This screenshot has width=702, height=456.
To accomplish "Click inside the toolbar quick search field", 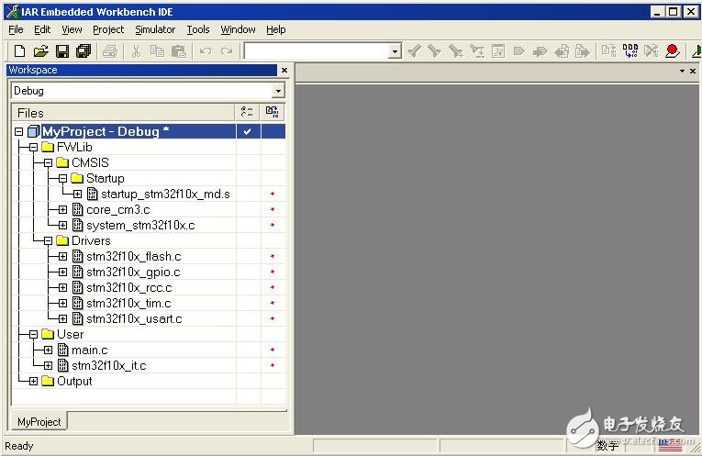I will [x=317, y=51].
